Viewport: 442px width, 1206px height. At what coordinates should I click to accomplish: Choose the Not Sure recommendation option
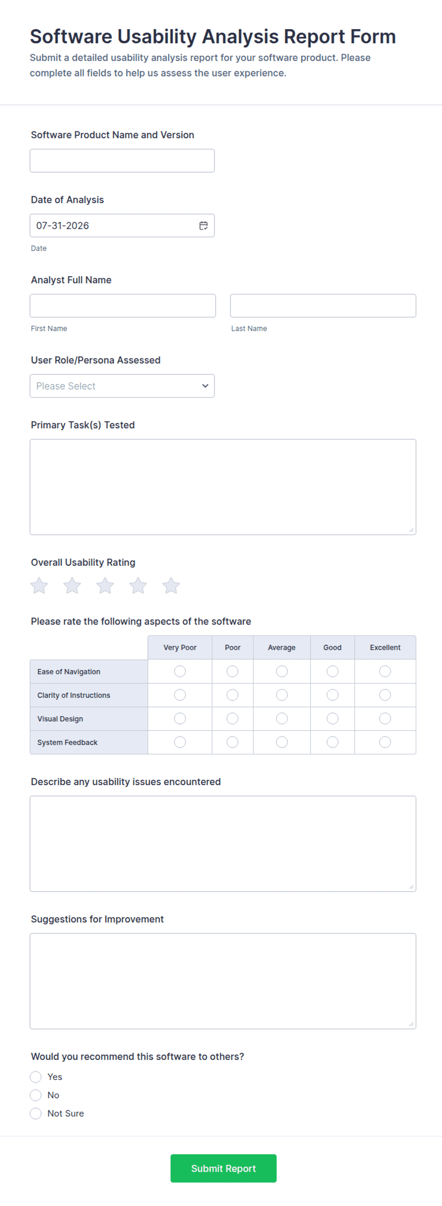[x=36, y=1113]
